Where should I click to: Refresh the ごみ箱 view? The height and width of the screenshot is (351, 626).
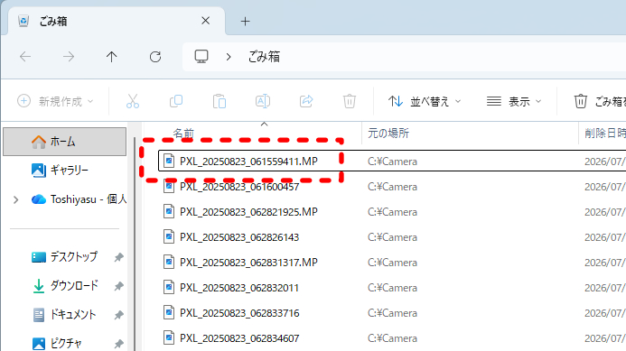(155, 57)
